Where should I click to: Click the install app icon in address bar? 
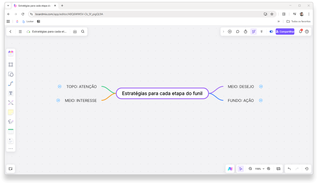click(266, 14)
